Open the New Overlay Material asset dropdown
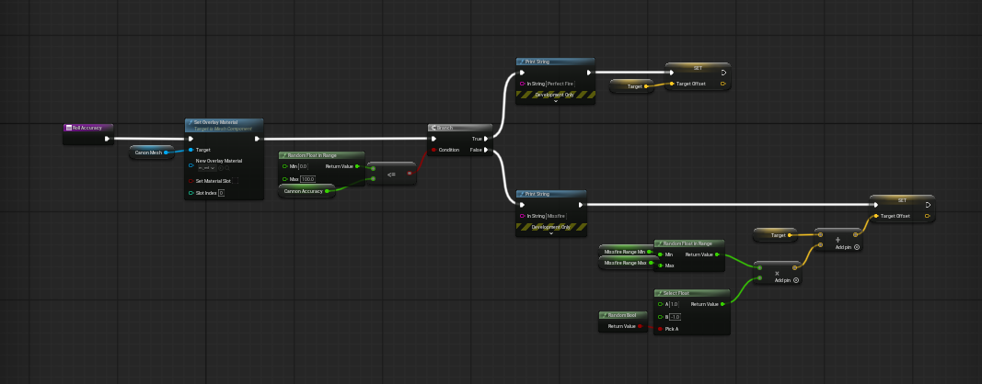982x384 pixels. click(x=207, y=168)
